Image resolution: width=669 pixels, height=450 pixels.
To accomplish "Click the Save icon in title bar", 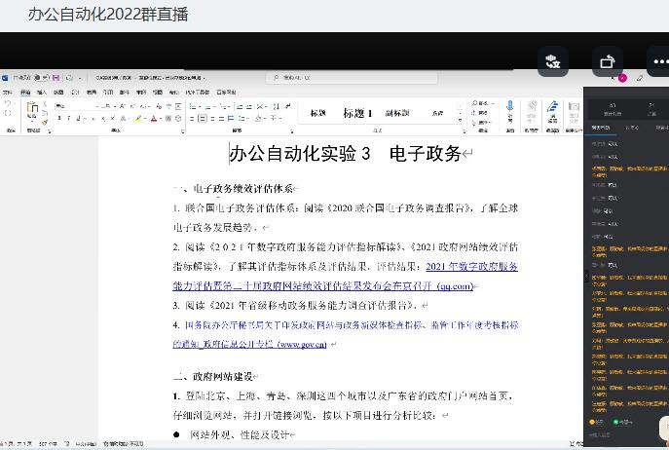I will [x=56, y=77].
